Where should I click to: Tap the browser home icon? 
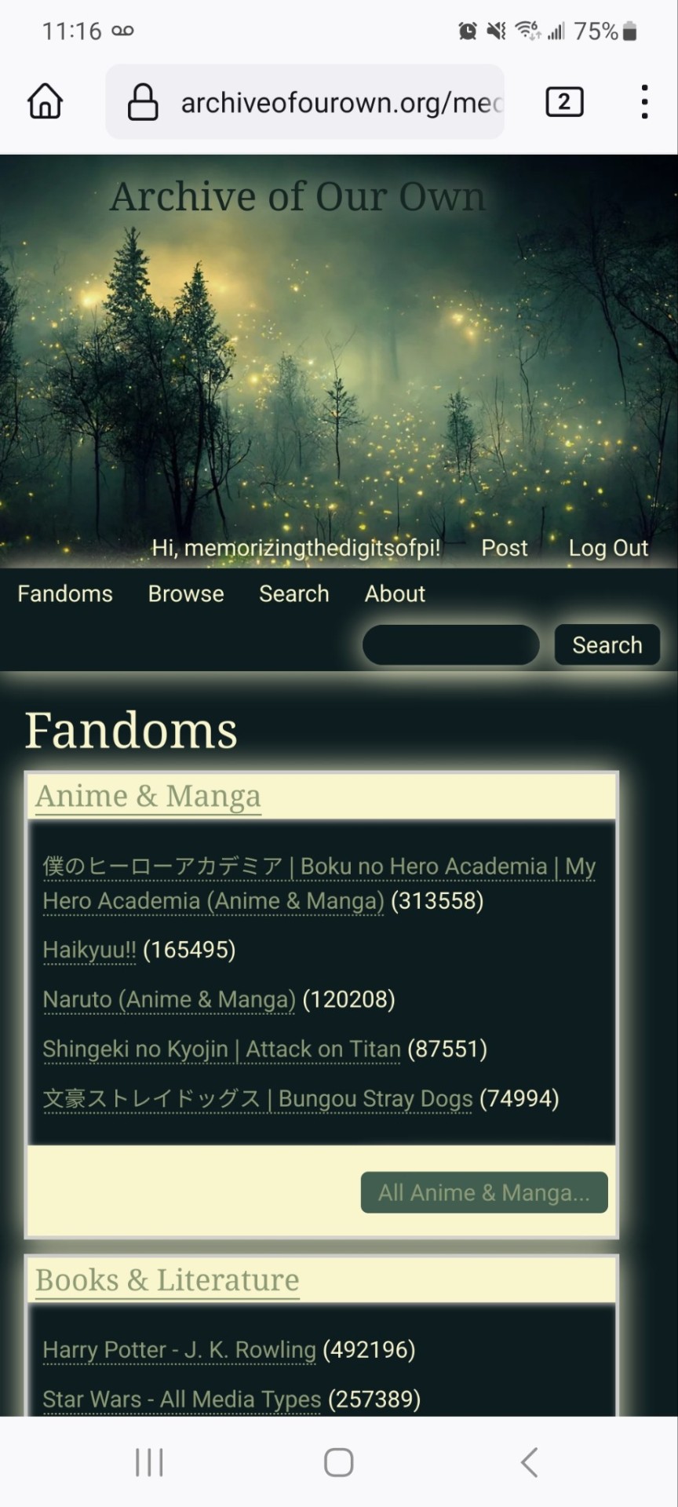(x=45, y=102)
